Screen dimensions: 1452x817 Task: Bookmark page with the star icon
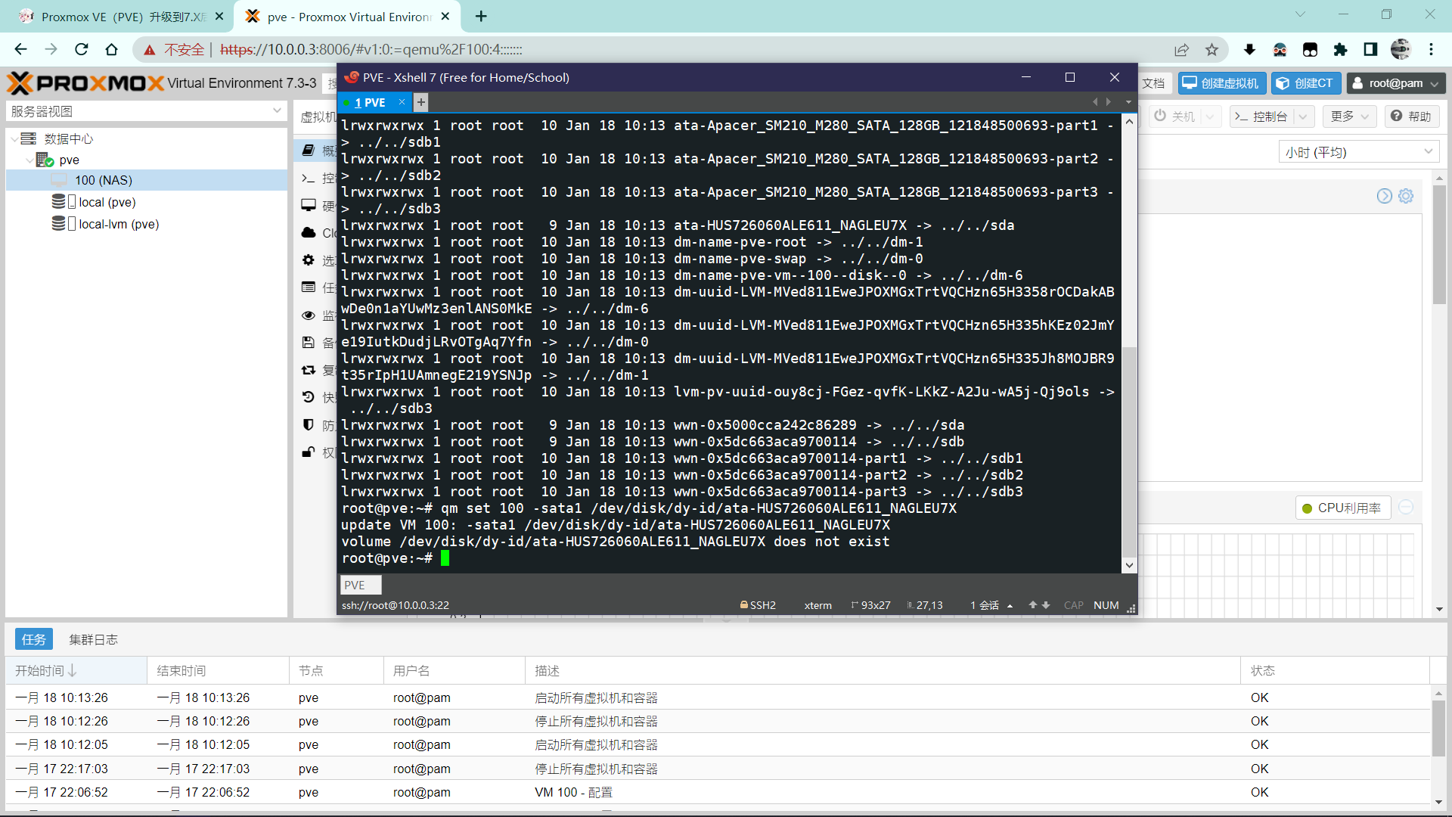(1212, 50)
